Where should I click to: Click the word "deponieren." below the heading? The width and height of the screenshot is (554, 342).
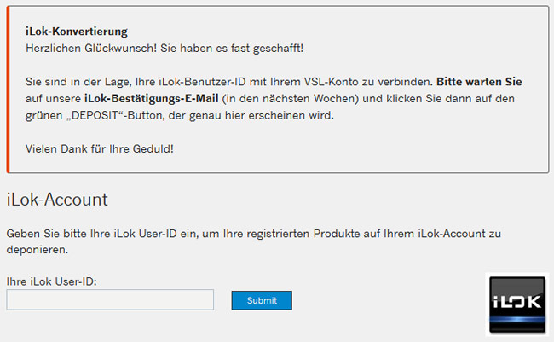tap(37, 250)
